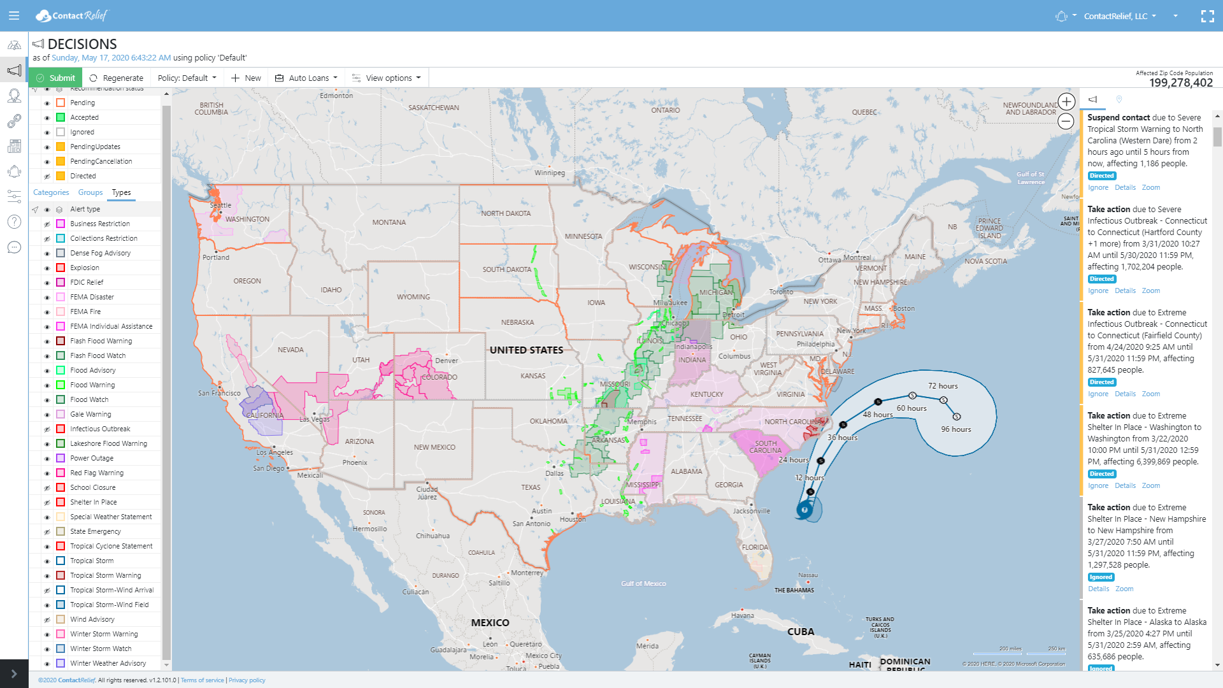Open the settings sliders sidebar icon
Screen dimensions: 1223x688
pos(14,197)
